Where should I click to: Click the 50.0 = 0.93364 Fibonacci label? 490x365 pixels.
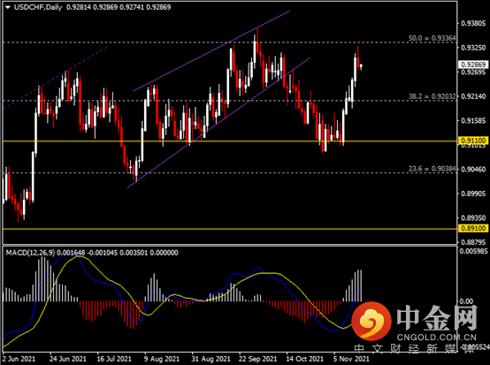tap(433, 38)
